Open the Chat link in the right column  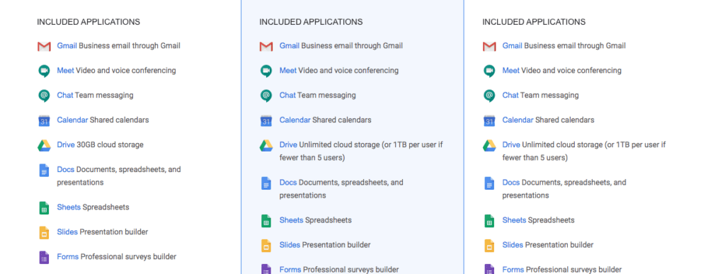(x=510, y=95)
